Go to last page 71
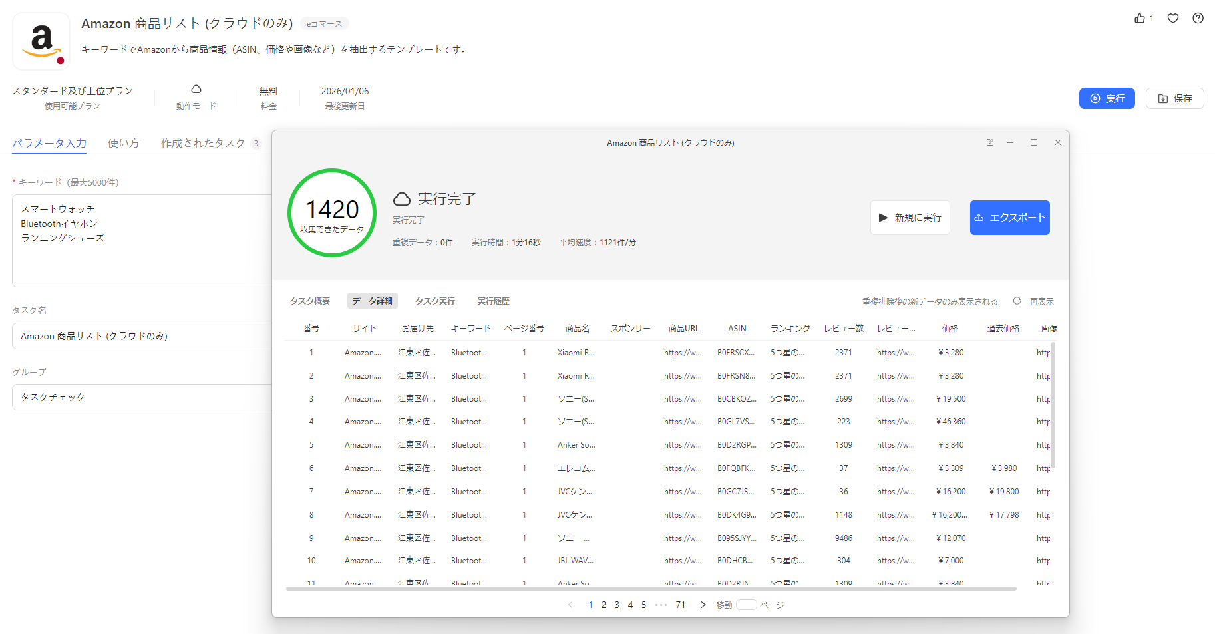 680,605
